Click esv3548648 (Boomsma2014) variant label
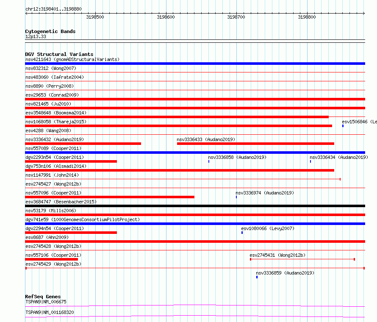 point(56,113)
